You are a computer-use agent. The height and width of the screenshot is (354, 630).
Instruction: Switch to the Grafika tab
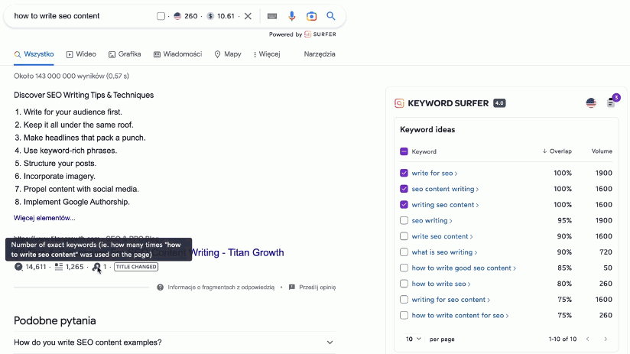125,54
